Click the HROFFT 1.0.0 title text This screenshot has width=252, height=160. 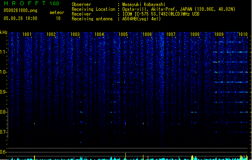(31, 3)
